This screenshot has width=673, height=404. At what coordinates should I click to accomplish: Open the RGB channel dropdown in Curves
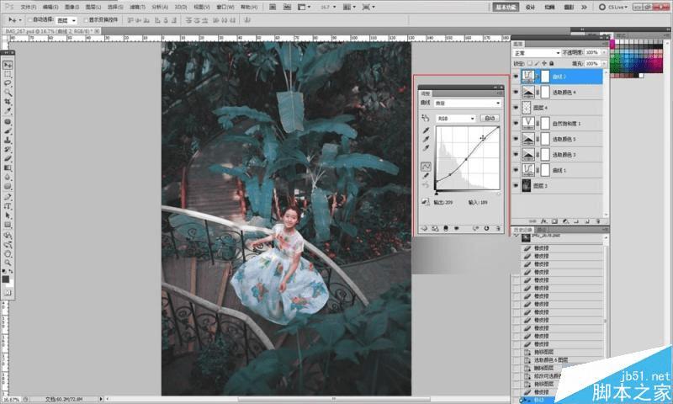[455, 119]
